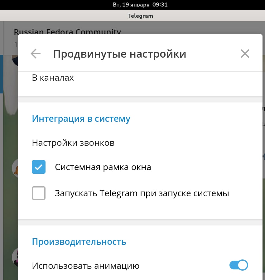The image size is (265, 280).
Task: Enable Запускать Telegram при запуске системы checkbox
Action: click(39, 193)
